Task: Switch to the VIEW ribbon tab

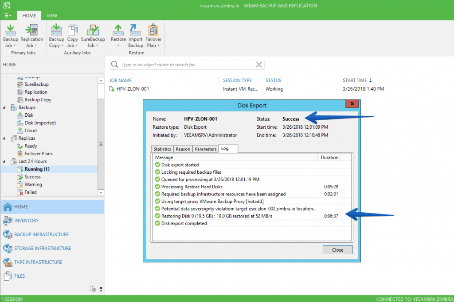Action: [52, 15]
